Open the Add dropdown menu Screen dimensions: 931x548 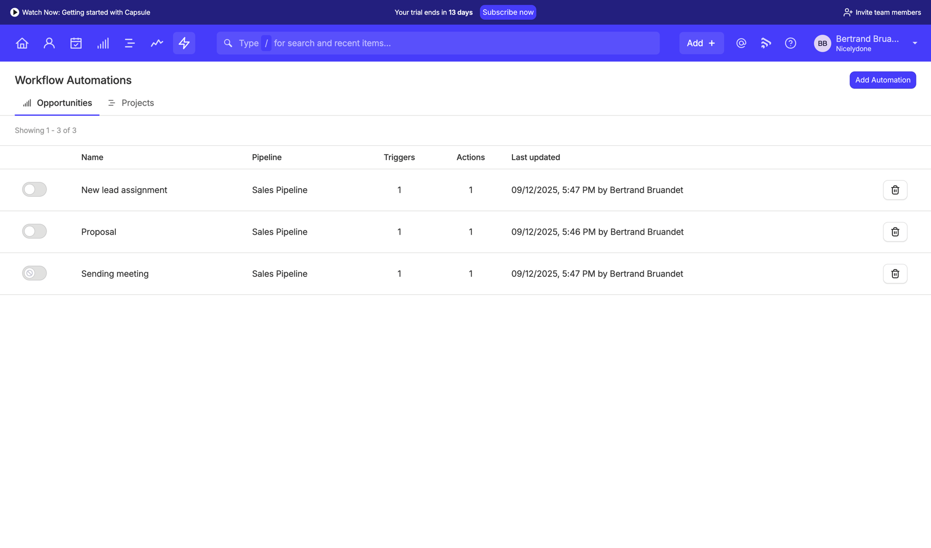coord(701,43)
